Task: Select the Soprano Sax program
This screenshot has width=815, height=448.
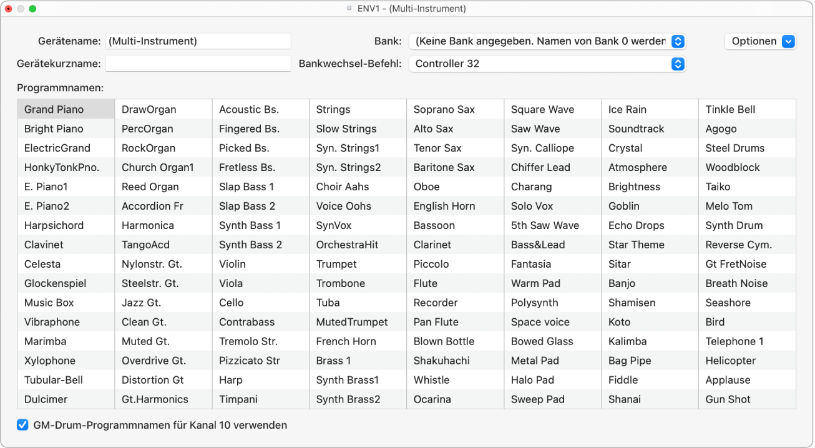Action: click(444, 109)
